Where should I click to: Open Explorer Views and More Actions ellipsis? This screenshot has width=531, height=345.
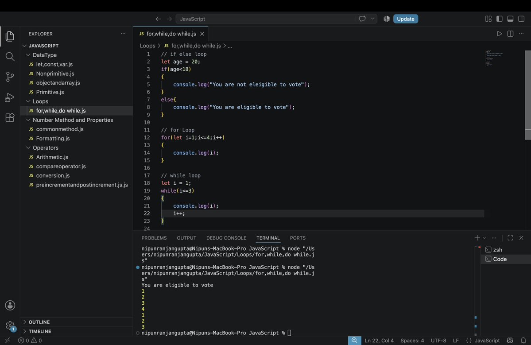[123, 34]
